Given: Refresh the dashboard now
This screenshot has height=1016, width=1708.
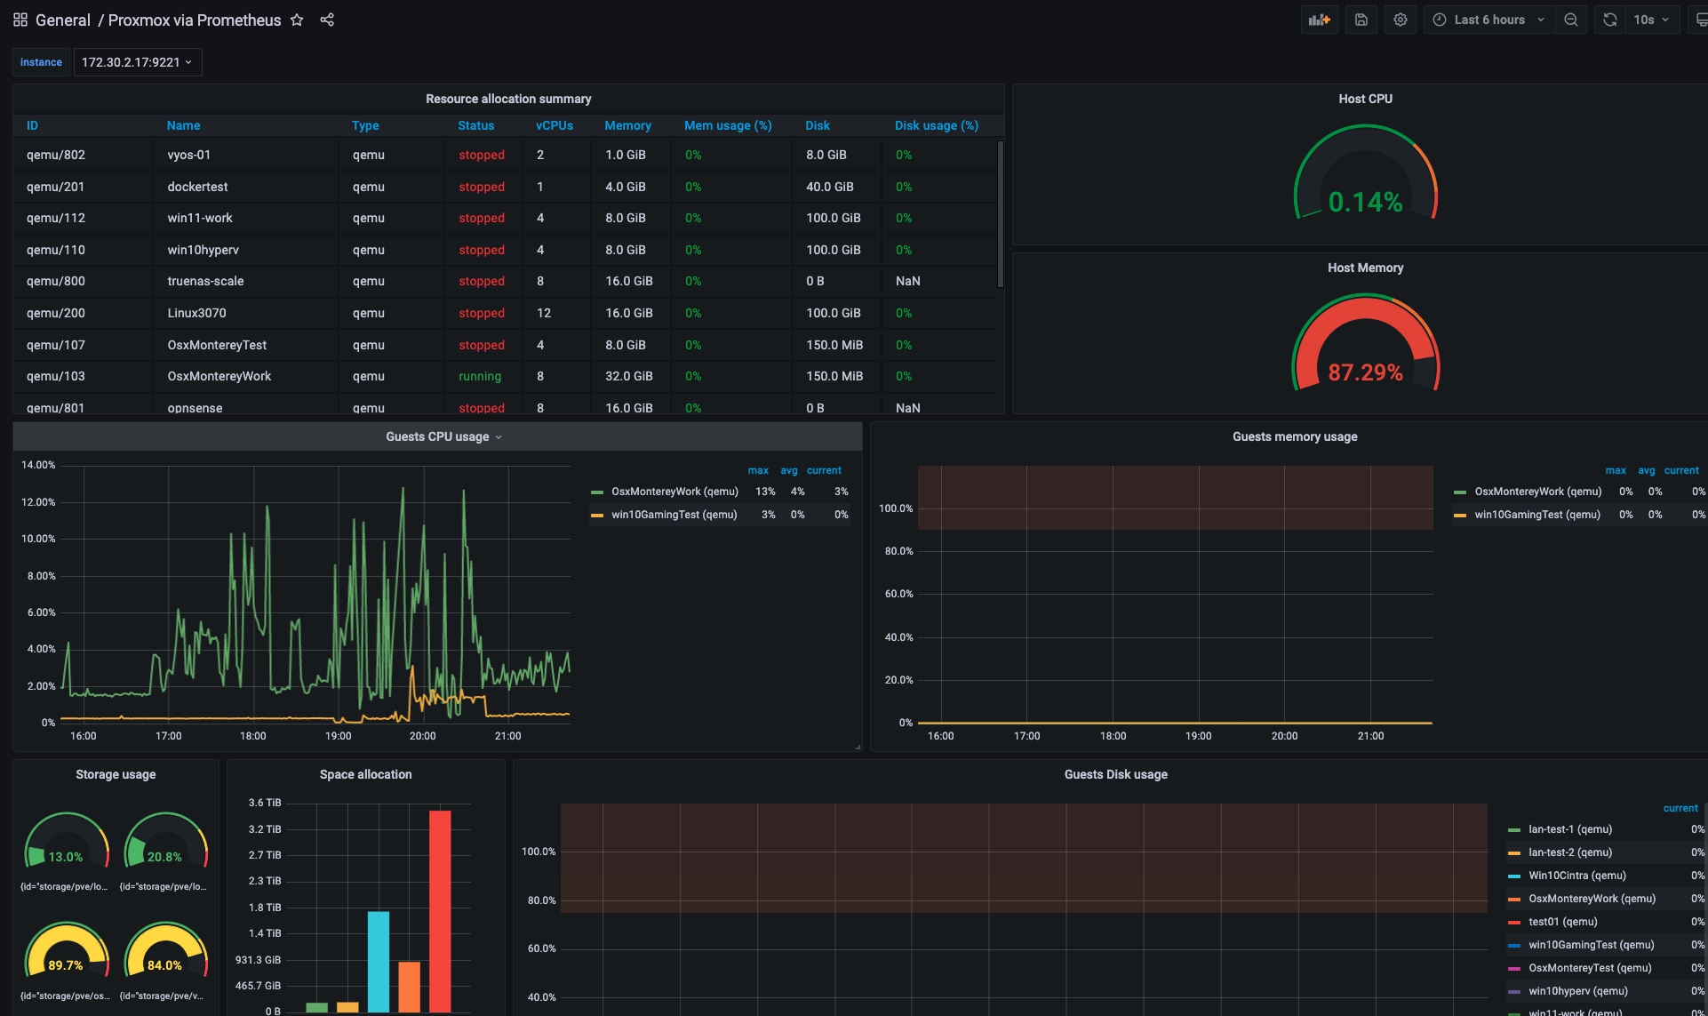Looking at the screenshot, I should (x=1609, y=20).
